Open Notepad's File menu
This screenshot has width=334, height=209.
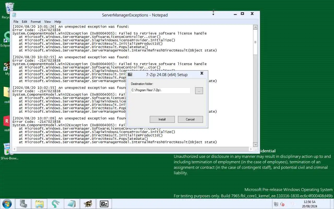pos(16,22)
